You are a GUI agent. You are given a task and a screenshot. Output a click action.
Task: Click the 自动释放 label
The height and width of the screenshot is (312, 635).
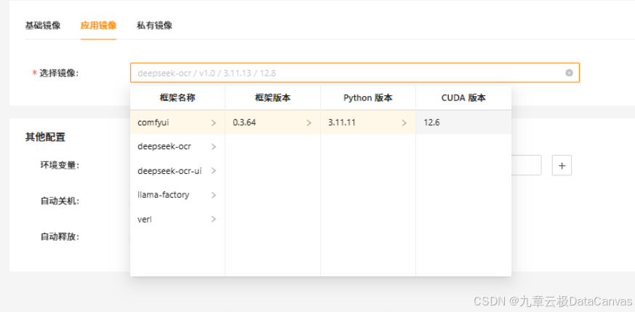point(60,236)
